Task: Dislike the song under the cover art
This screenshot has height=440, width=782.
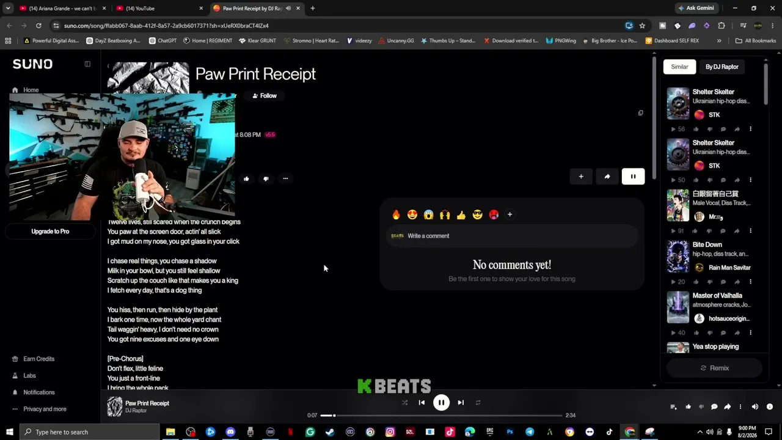Action: pyautogui.click(x=266, y=179)
